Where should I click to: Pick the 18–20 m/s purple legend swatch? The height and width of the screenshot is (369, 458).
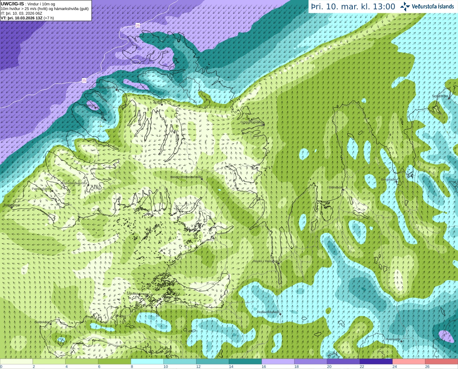[311, 361]
